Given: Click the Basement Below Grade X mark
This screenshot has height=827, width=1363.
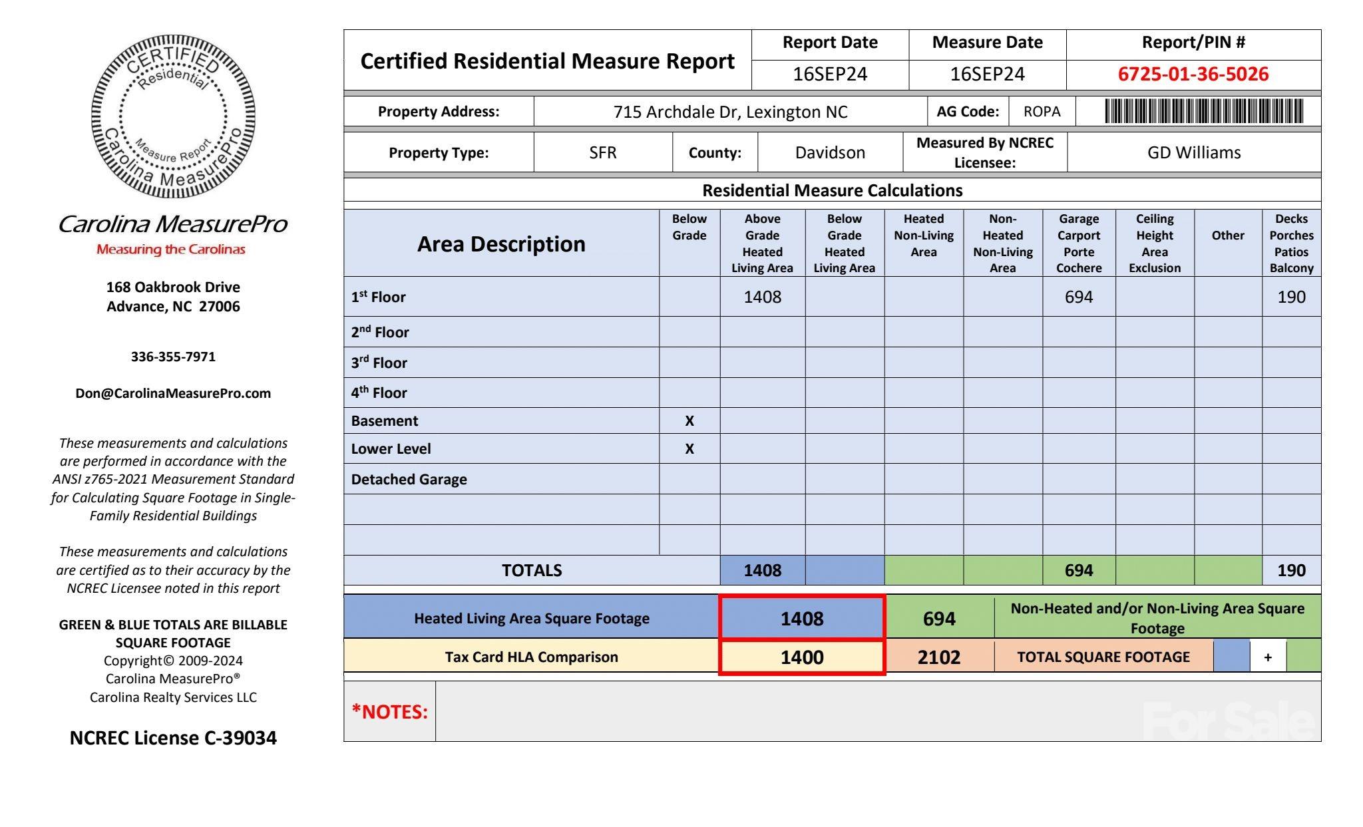Looking at the screenshot, I should pyautogui.click(x=689, y=420).
